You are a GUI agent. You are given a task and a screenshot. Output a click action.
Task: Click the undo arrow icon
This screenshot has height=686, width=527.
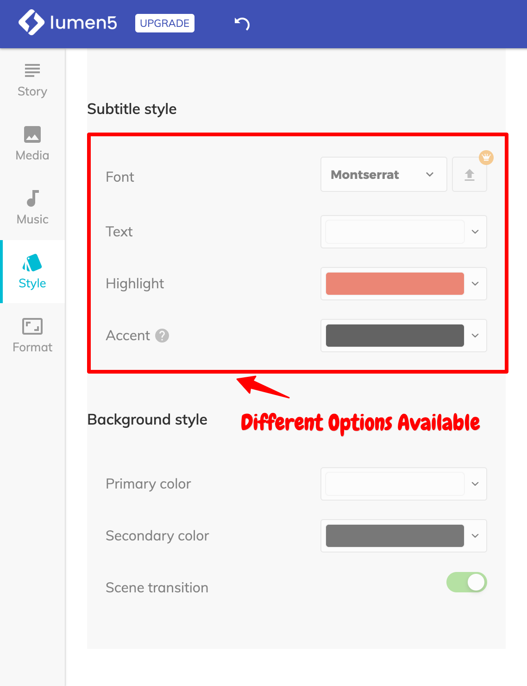pos(242,23)
